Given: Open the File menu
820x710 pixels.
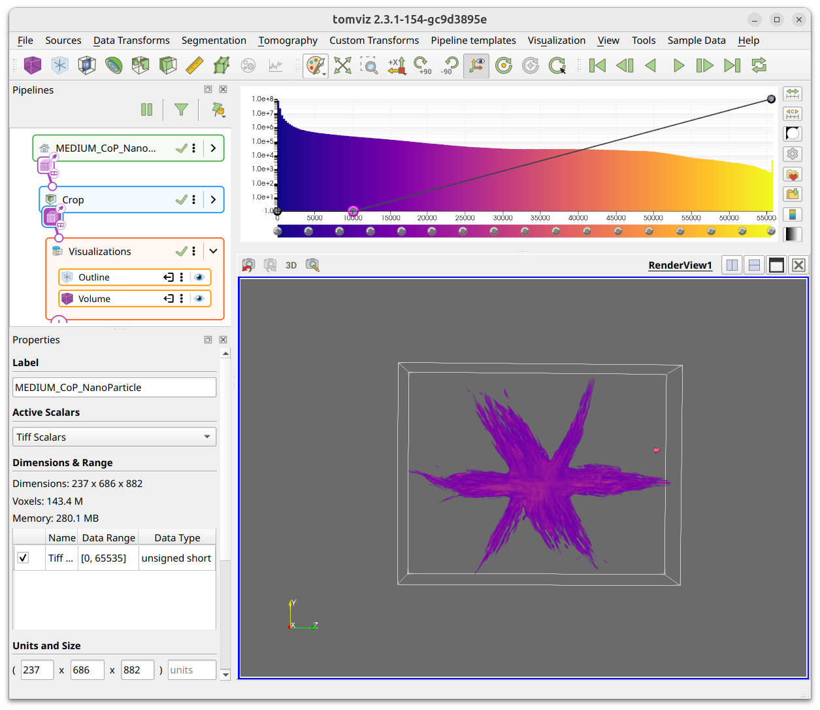Looking at the screenshot, I should click(25, 41).
